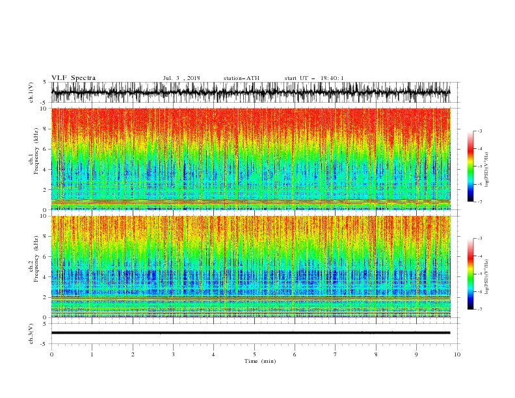Click time axis tick label '1'
The image size is (515, 398).
click(x=92, y=354)
